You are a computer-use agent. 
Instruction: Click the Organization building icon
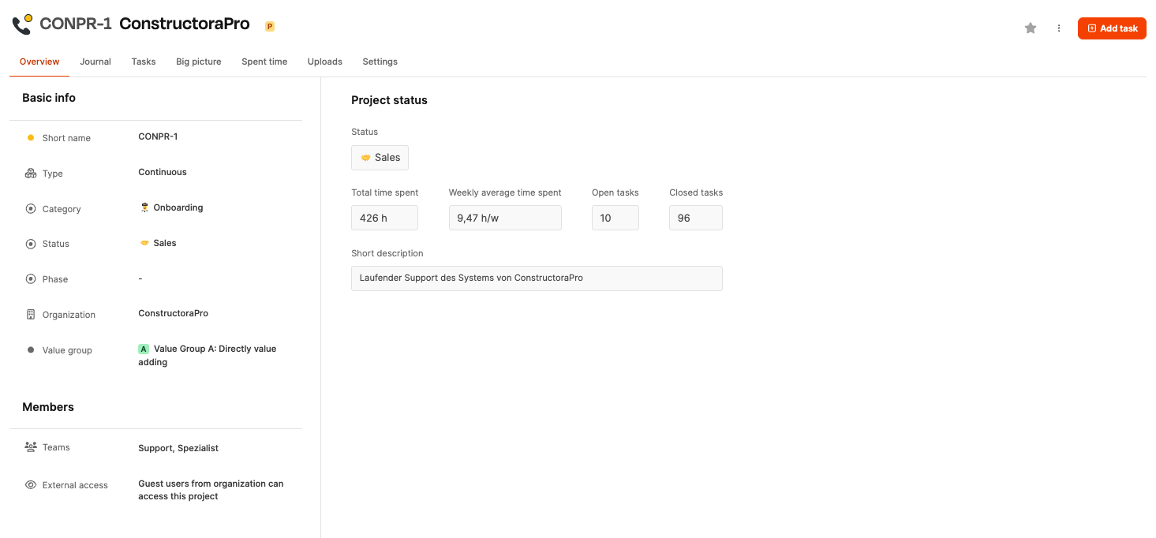[31, 315]
